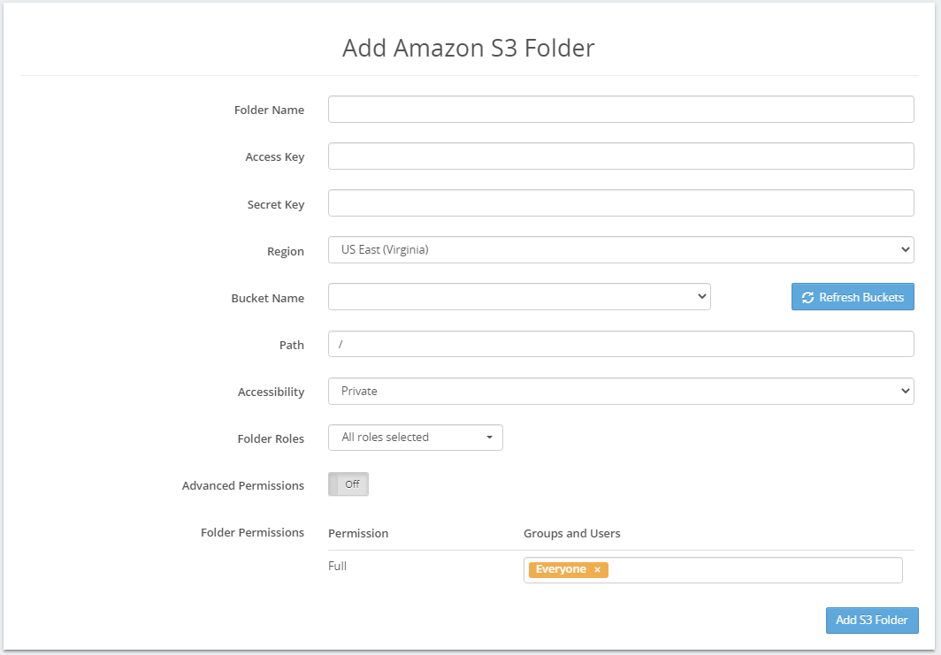This screenshot has width=941, height=655.
Task: Click the Advanced Permissions label
Action: pyautogui.click(x=243, y=485)
